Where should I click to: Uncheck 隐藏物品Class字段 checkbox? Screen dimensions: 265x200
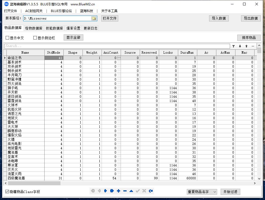coord(7,192)
